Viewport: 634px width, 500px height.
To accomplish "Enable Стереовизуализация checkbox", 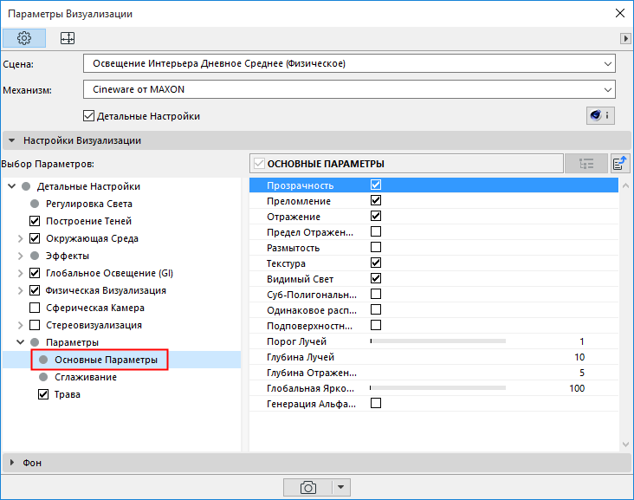I will pos(35,325).
